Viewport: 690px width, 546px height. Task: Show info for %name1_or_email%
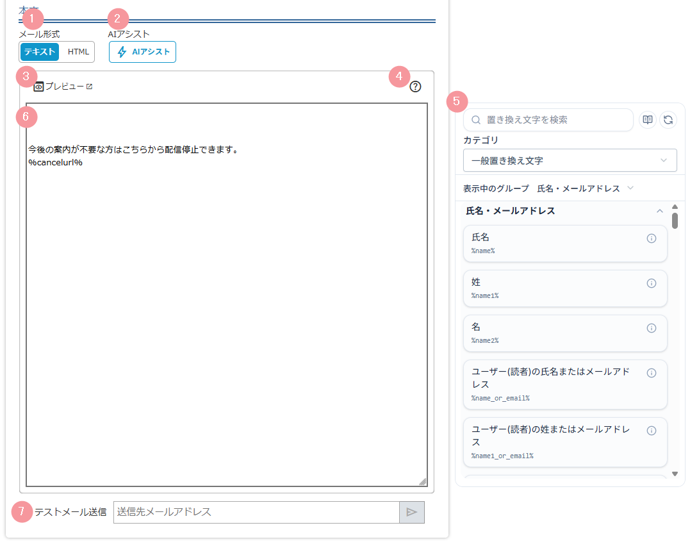point(652,431)
